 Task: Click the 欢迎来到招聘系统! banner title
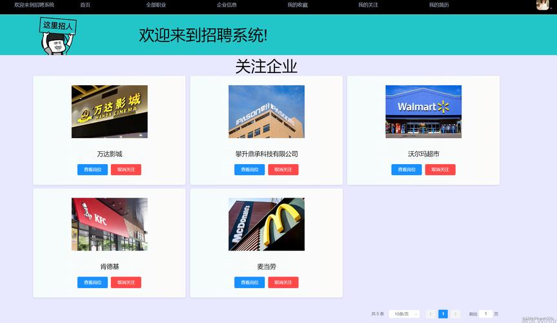203,36
